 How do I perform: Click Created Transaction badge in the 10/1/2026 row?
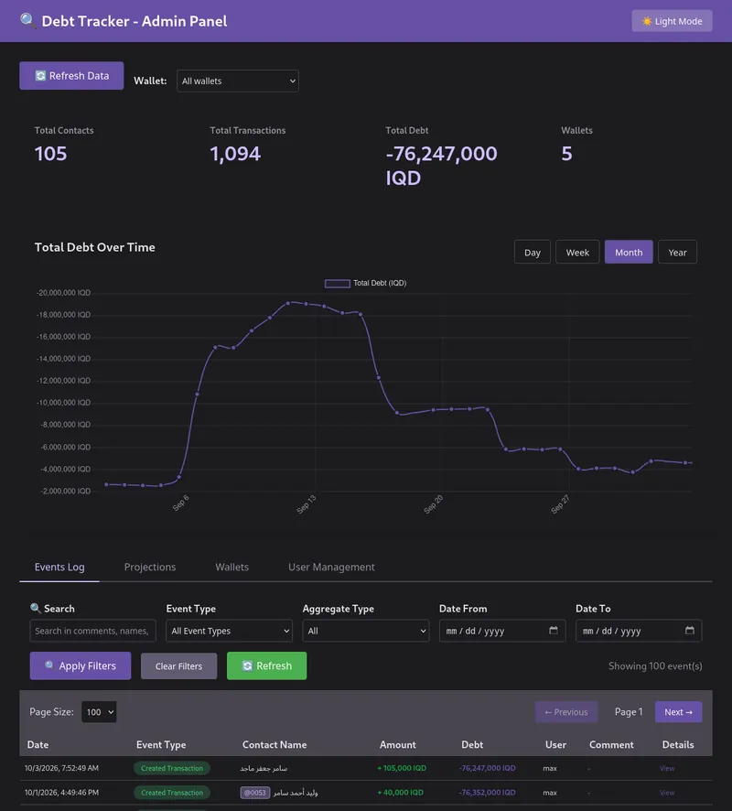click(172, 793)
